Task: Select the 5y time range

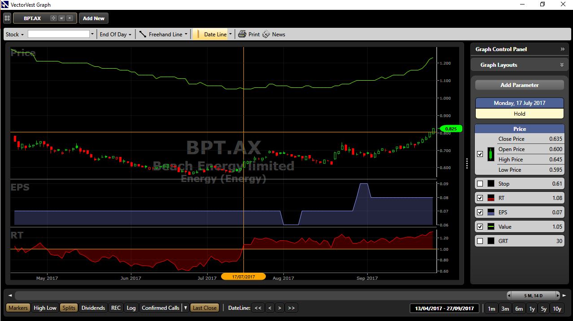Action: (x=544, y=308)
